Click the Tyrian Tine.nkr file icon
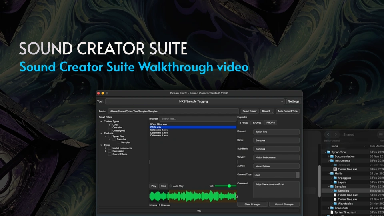Image resolution: width=384 pixels, height=216 pixels. [x=335, y=199]
